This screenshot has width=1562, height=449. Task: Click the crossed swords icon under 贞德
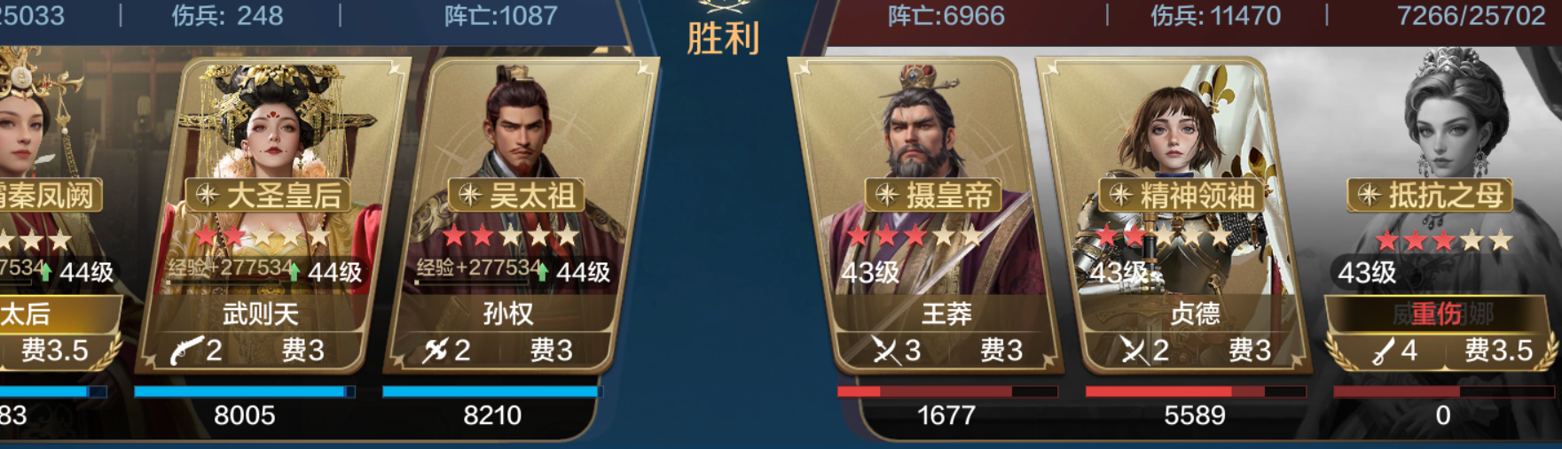(1133, 351)
